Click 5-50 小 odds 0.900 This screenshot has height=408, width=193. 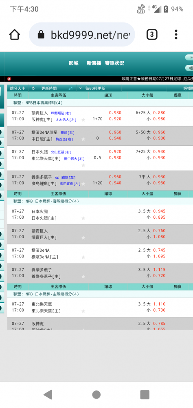[x=159, y=138]
